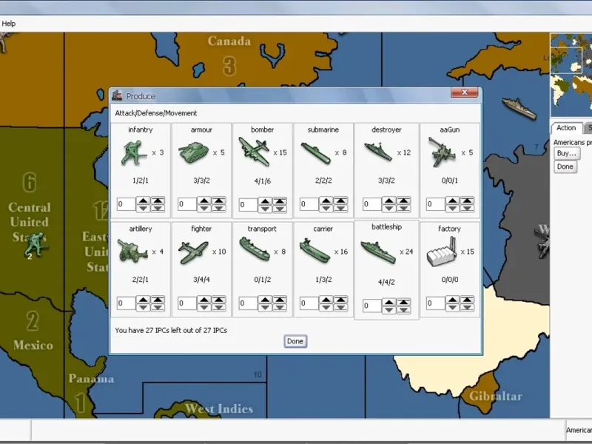Decrease battleship quantity by one
592x444 pixels.
389,309
